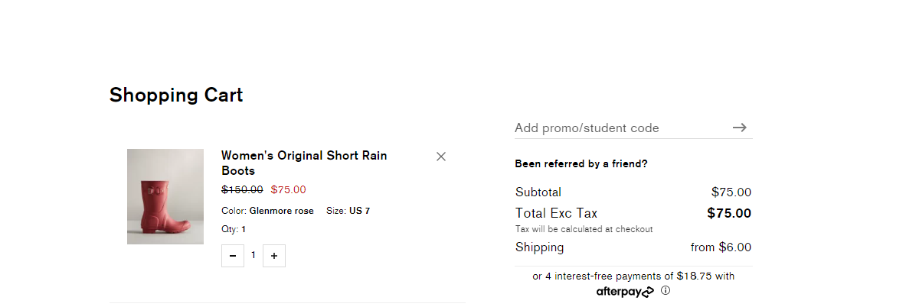906x307 pixels.
Task: Increase quantity with the plus button
Action: coord(274,256)
